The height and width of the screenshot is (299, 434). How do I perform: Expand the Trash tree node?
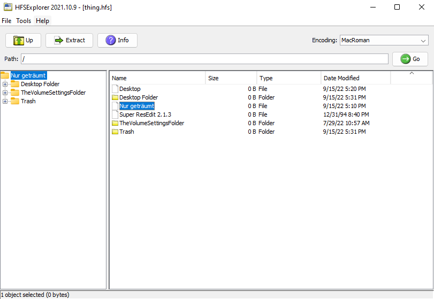click(x=5, y=101)
